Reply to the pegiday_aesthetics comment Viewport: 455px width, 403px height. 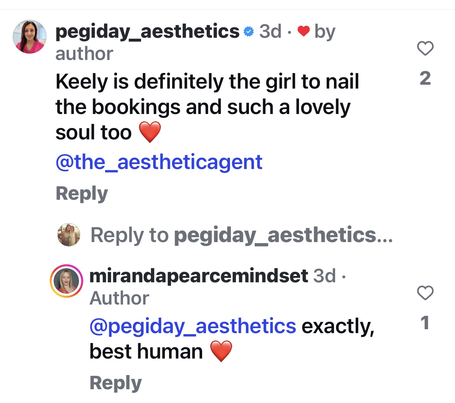click(82, 193)
